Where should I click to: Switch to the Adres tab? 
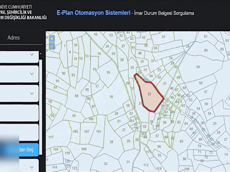coord(14,38)
